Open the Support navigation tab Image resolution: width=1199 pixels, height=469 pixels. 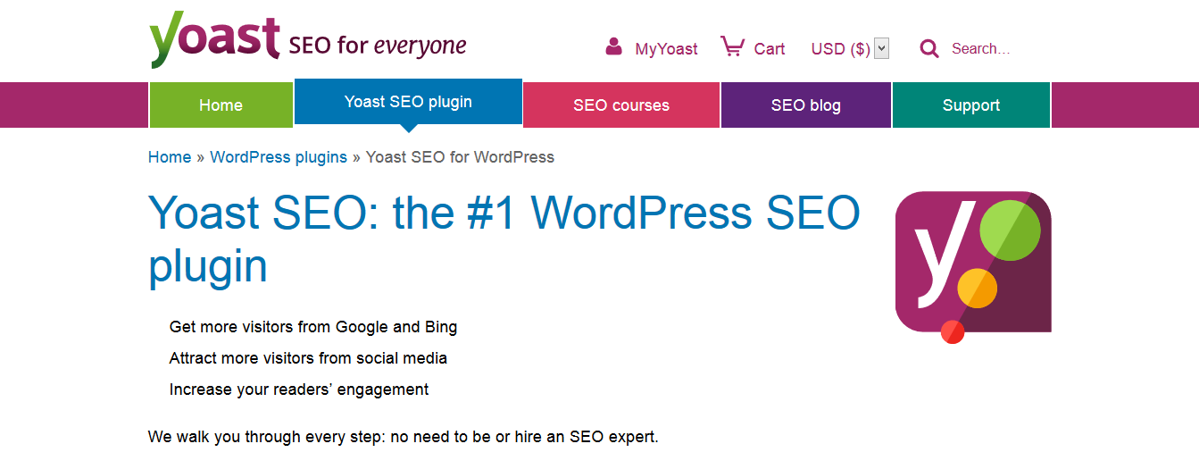point(971,105)
